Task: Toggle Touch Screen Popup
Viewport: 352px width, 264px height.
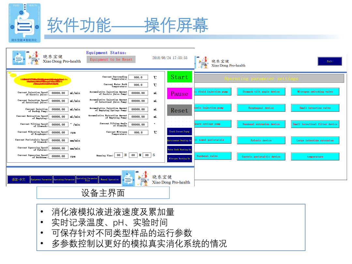Action: (x=179, y=132)
